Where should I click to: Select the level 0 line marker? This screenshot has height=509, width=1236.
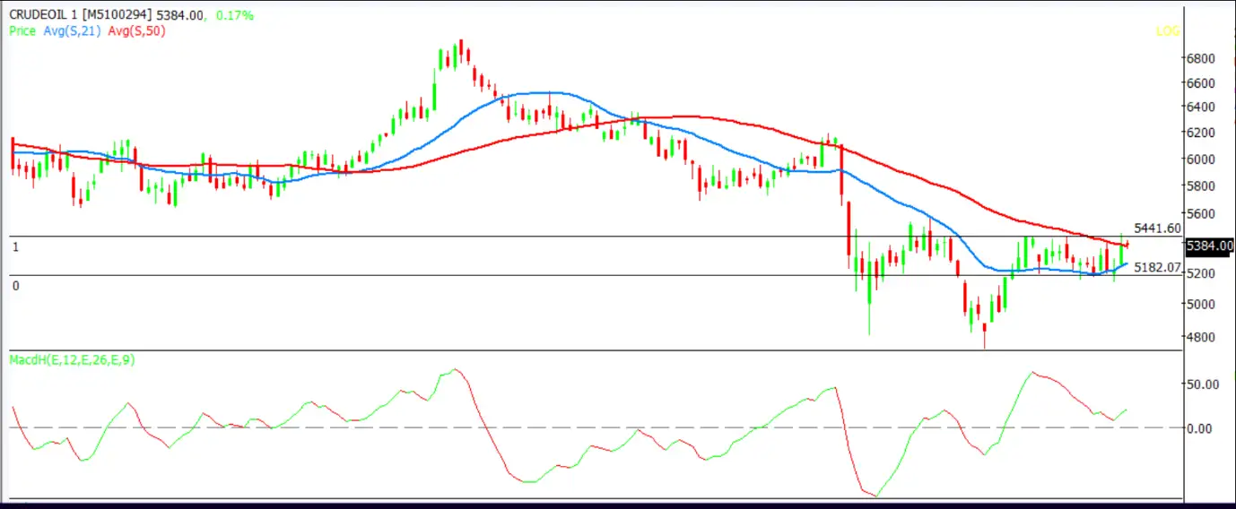pos(15,285)
